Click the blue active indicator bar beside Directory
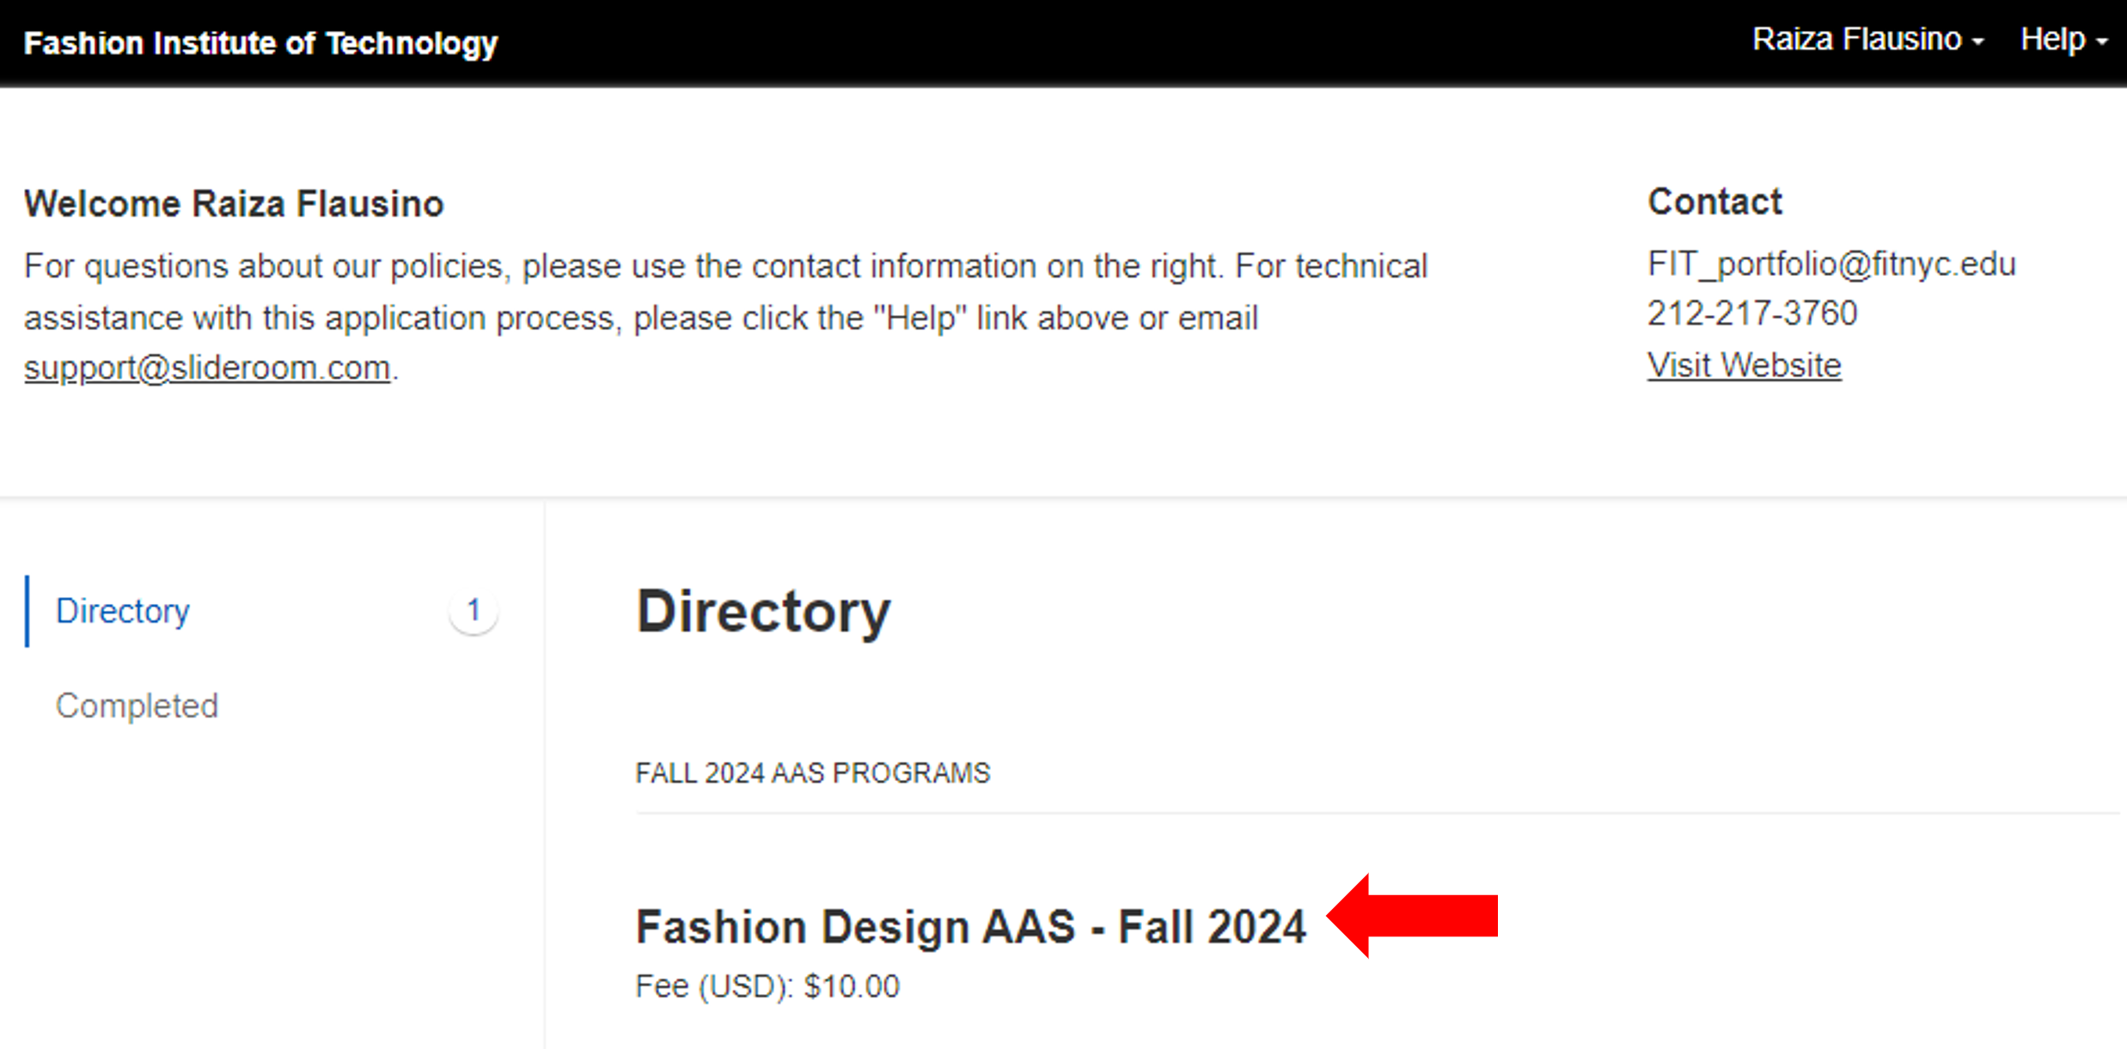This screenshot has width=2127, height=1049. click(28, 611)
